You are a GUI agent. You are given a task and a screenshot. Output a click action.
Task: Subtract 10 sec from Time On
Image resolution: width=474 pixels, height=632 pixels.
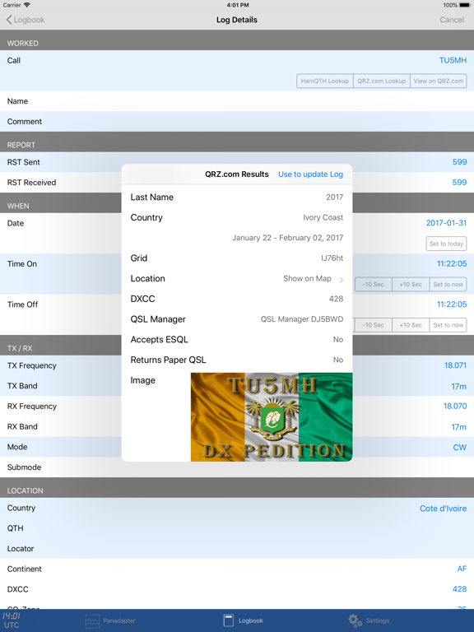tap(374, 284)
